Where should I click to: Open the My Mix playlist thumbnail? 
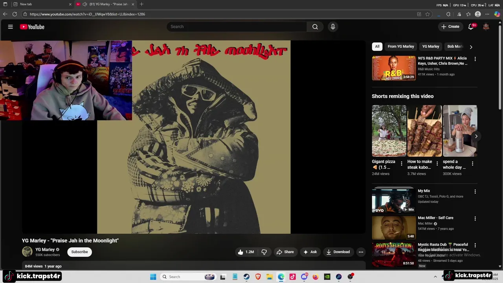pos(394,200)
